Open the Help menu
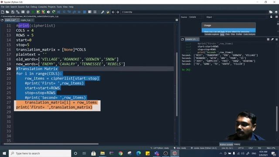 (x=71, y=7)
